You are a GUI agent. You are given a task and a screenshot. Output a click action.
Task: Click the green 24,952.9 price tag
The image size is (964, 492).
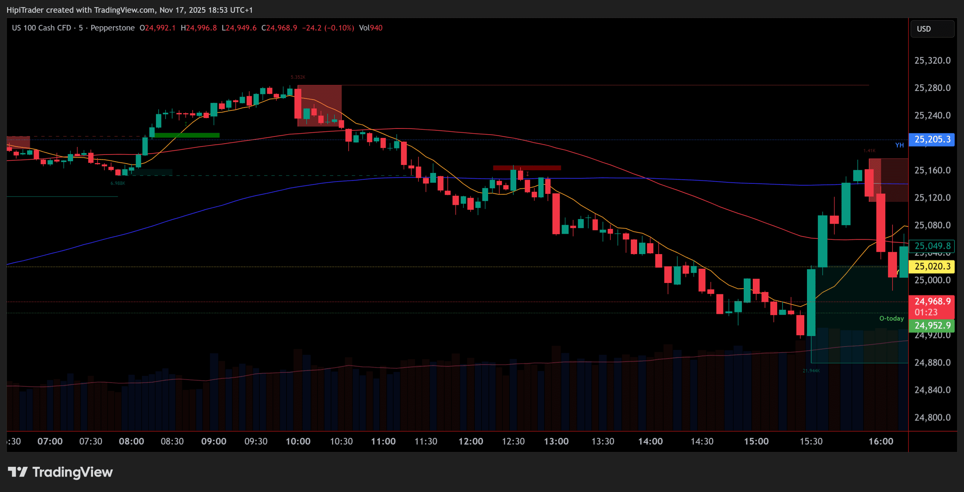932,325
